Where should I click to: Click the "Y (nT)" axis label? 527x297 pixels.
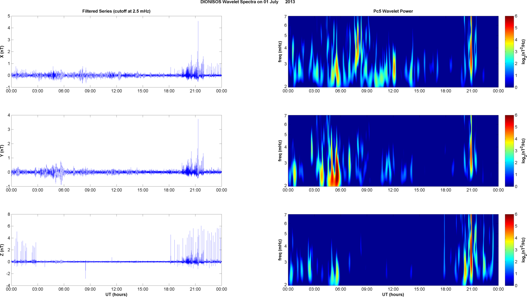(x=2, y=151)
